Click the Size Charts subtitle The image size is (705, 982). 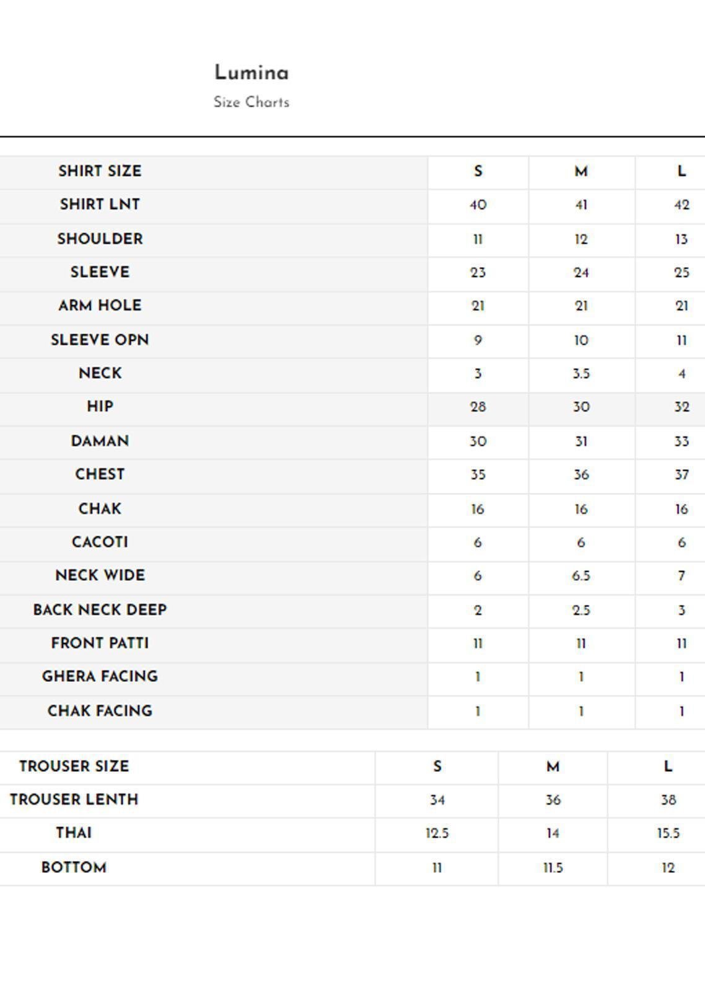(252, 102)
